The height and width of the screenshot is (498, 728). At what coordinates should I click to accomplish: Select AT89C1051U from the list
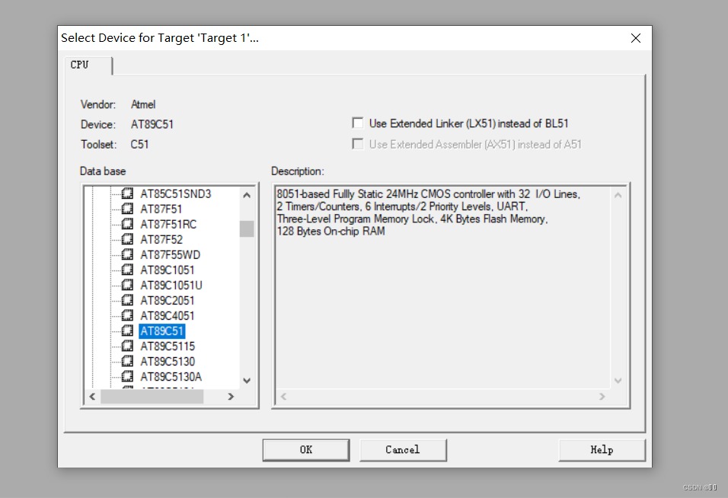pyautogui.click(x=171, y=286)
